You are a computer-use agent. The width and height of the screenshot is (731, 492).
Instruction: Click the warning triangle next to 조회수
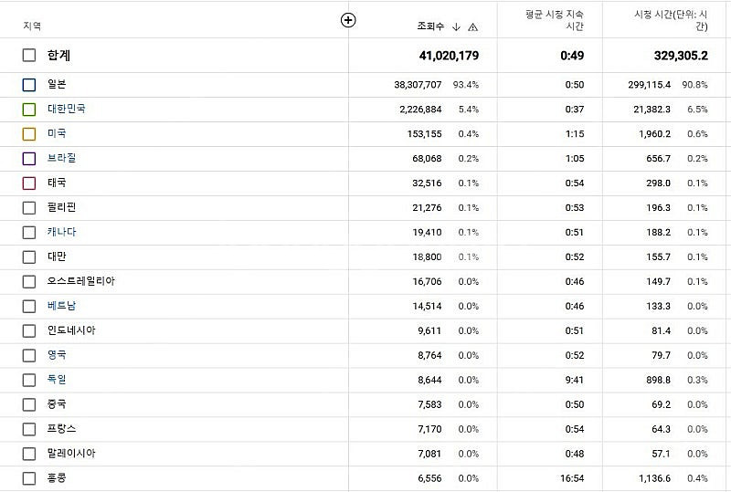(472, 27)
